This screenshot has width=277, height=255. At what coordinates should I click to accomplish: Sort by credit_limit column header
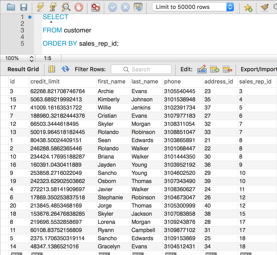(45, 82)
